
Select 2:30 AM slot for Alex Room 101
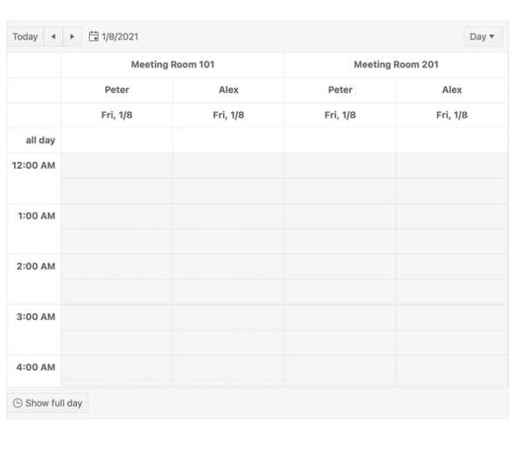pyautogui.click(x=228, y=292)
